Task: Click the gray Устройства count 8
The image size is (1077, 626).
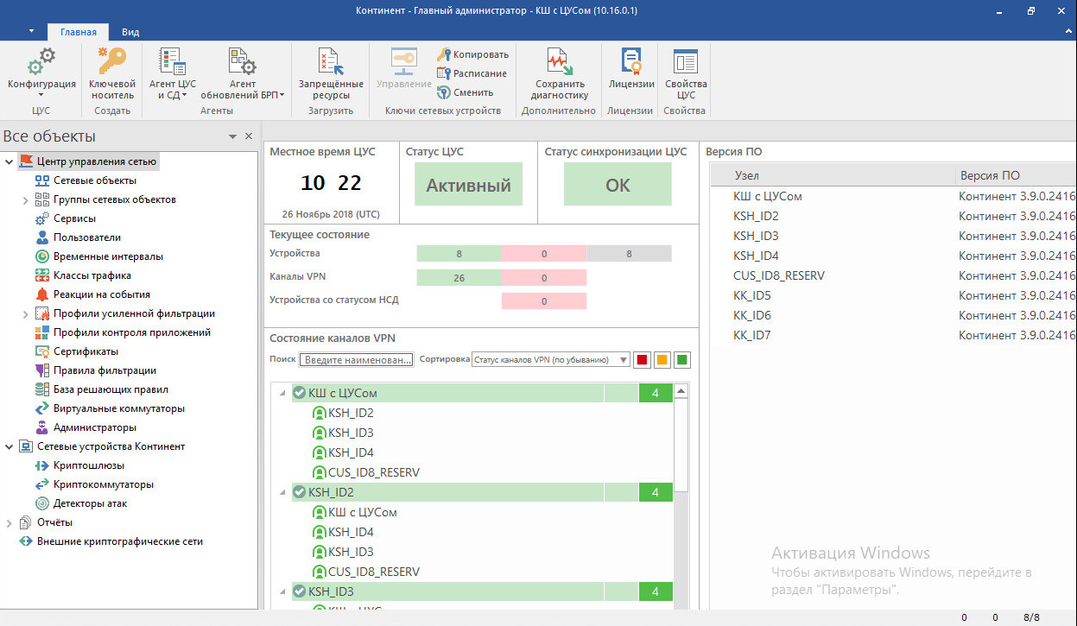Action: pyautogui.click(x=629, y=254)
